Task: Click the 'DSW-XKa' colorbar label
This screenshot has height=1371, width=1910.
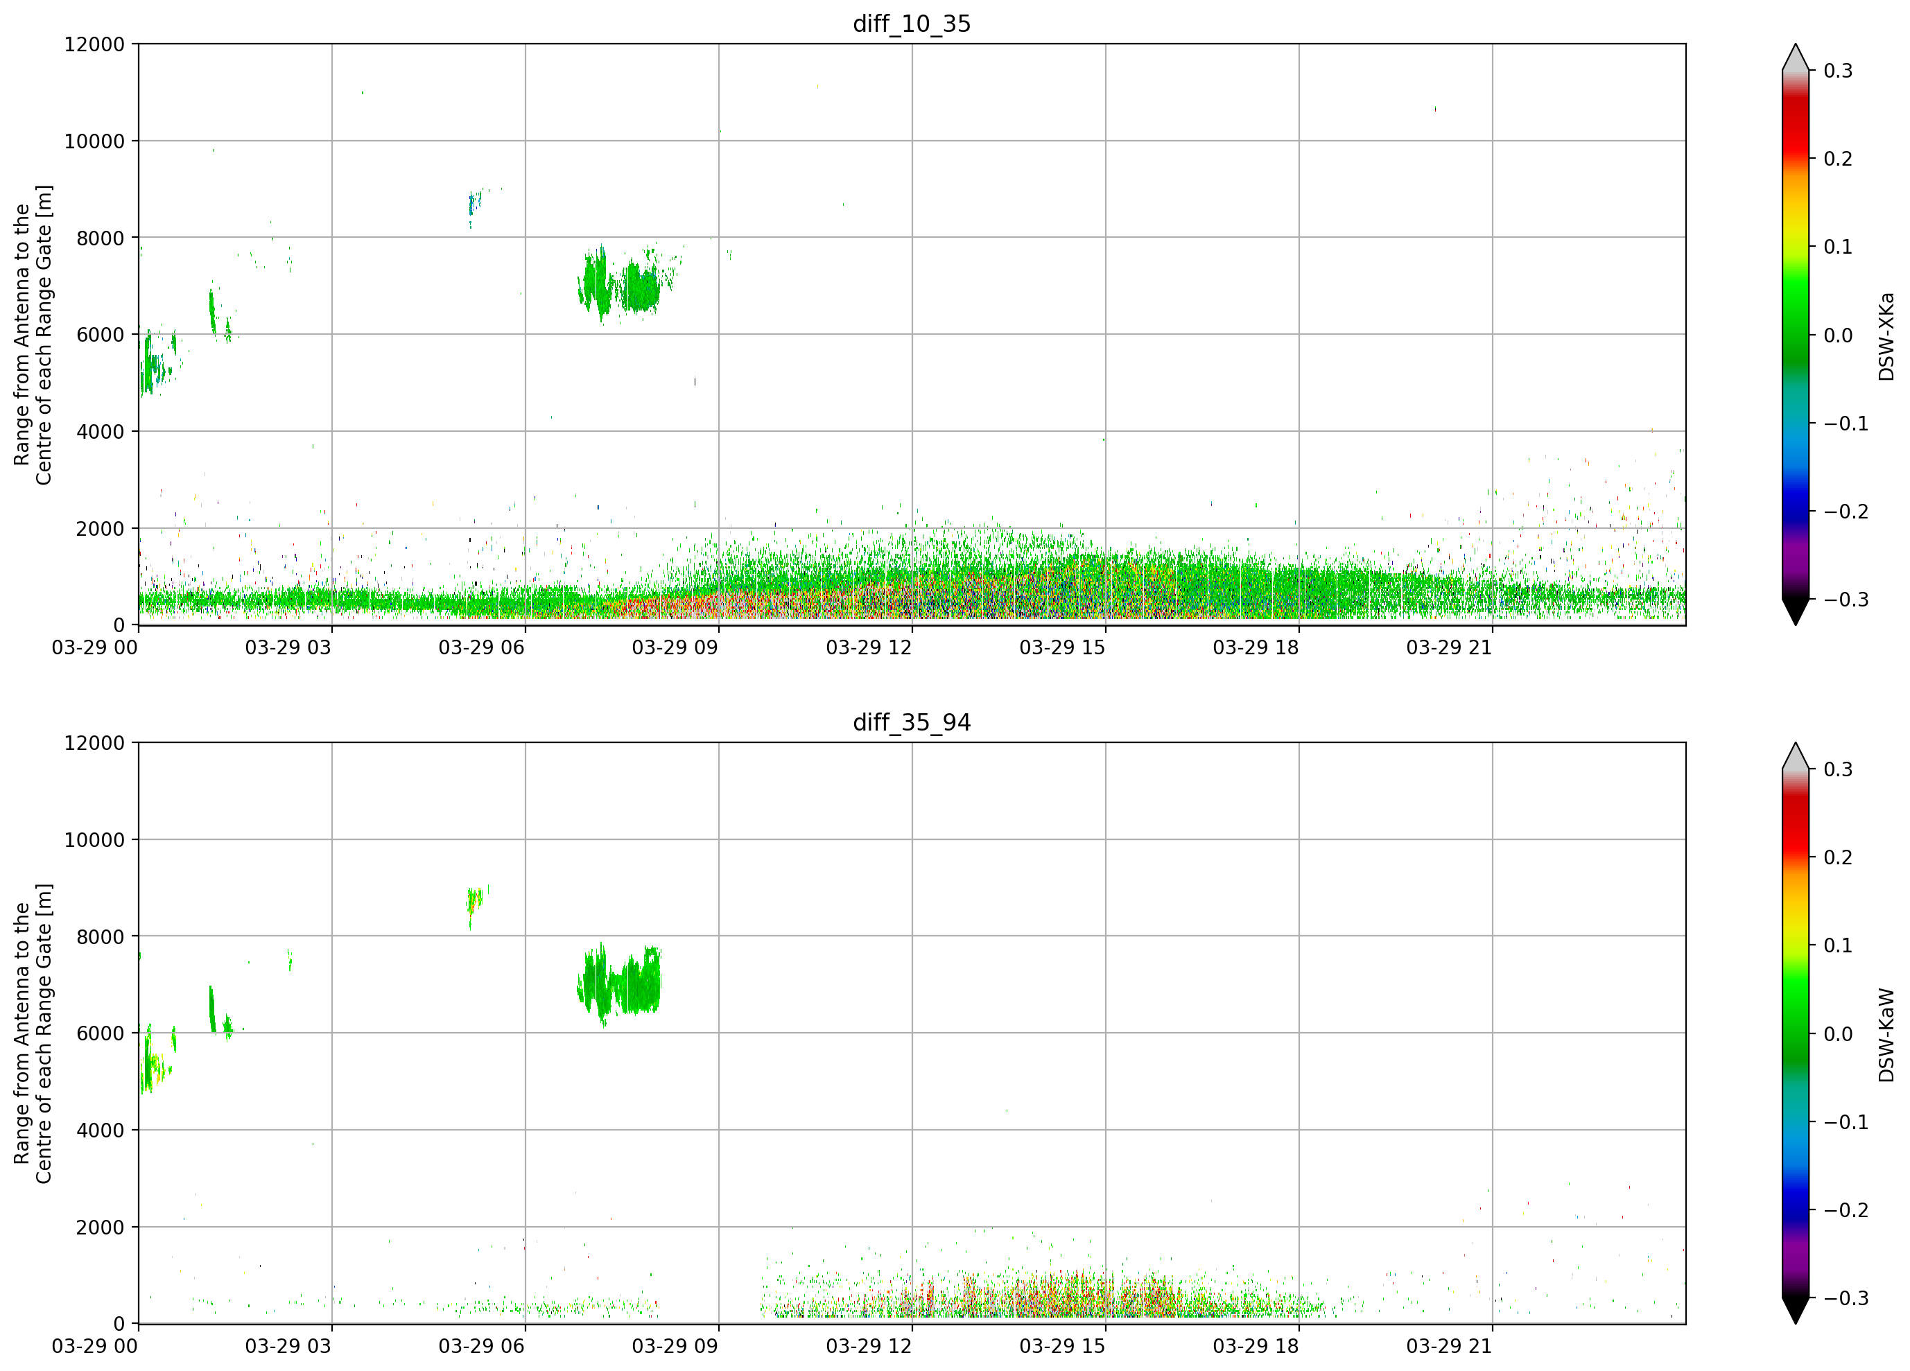Action: [x=1886, y=336]
